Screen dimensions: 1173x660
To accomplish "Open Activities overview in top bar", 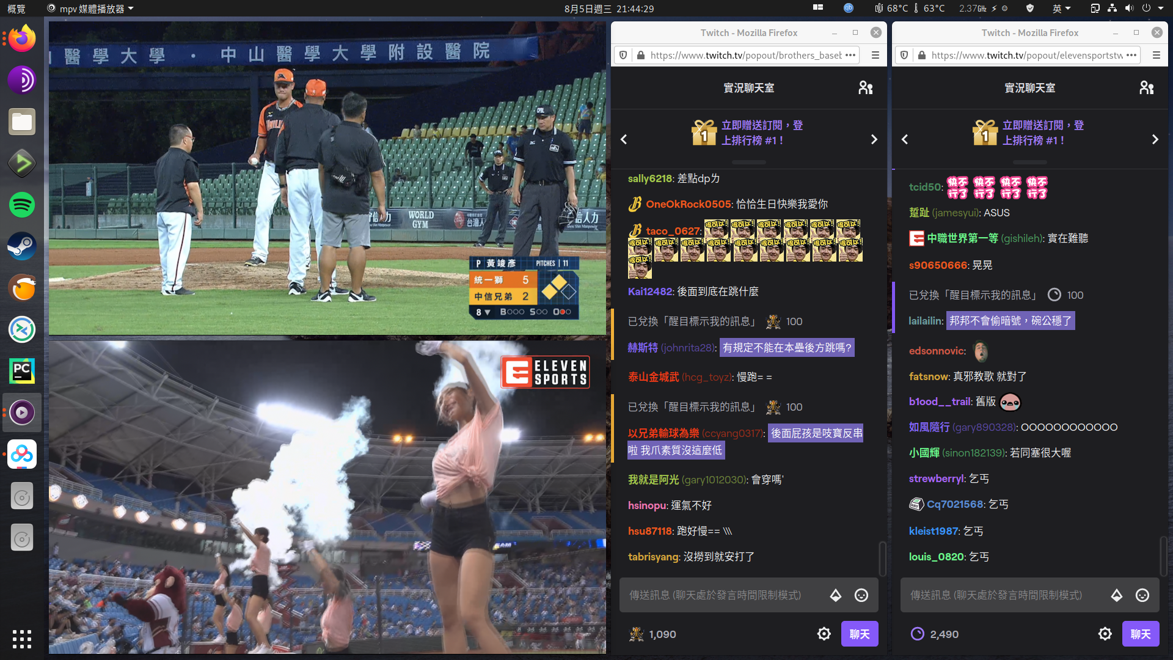I will [x=16, y=9].
